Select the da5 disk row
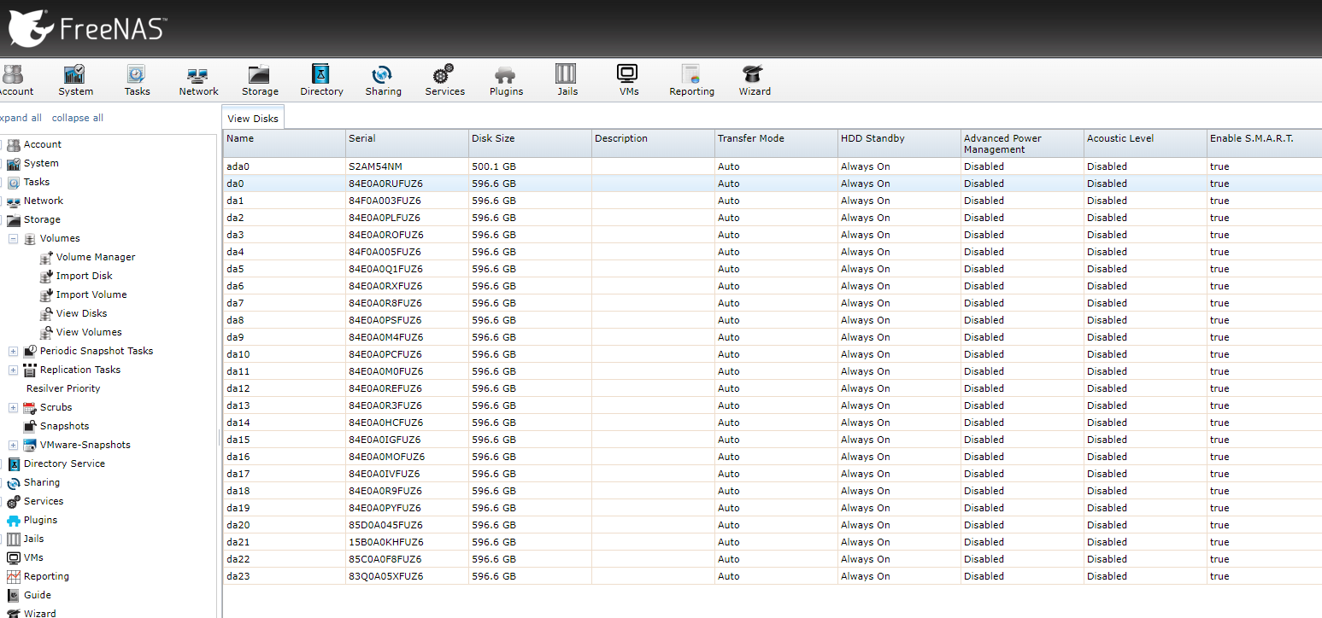The height and width of the screenshot is (618, 1322). coord(773,269)
